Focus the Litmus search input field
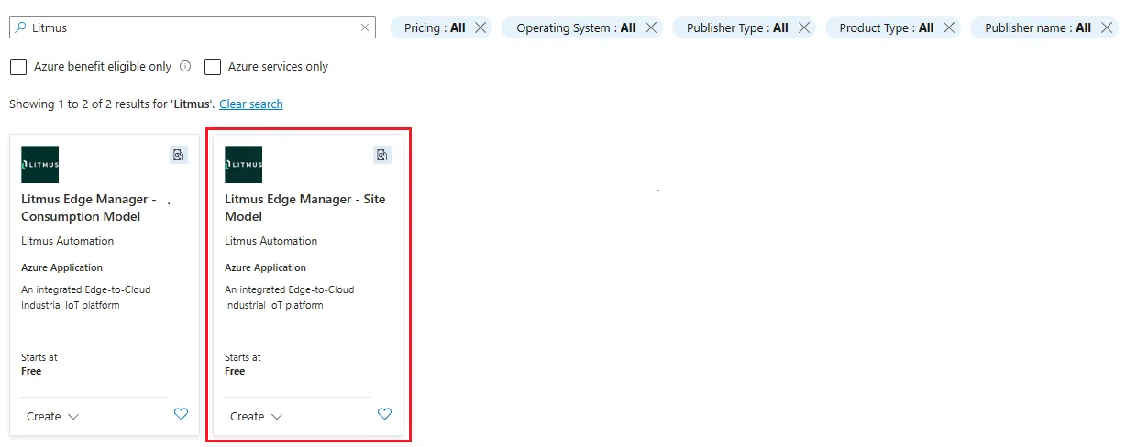Viewport: 1126px width, 447px height. point(193,27)
